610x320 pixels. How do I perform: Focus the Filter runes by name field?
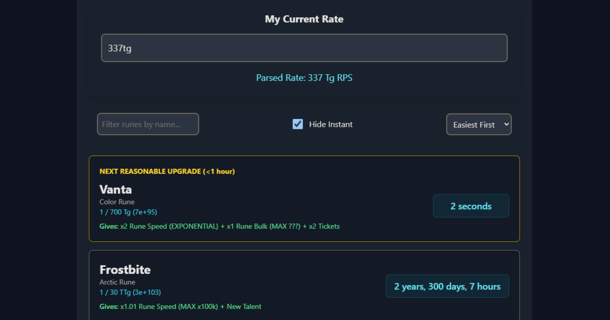[x=147, y=123]
